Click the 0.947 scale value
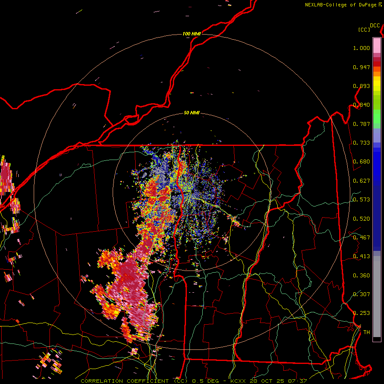 click(361, 67)
